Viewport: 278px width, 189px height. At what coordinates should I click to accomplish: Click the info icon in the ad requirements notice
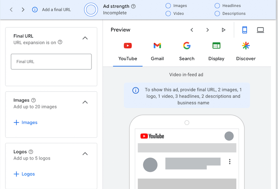pyautogui.click(x=136, y=91)
